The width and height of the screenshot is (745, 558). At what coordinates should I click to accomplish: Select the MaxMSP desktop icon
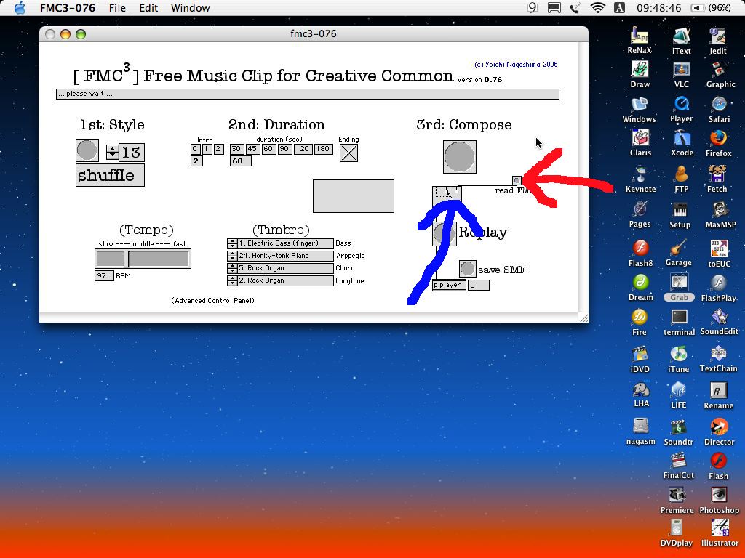coord(720,215)
